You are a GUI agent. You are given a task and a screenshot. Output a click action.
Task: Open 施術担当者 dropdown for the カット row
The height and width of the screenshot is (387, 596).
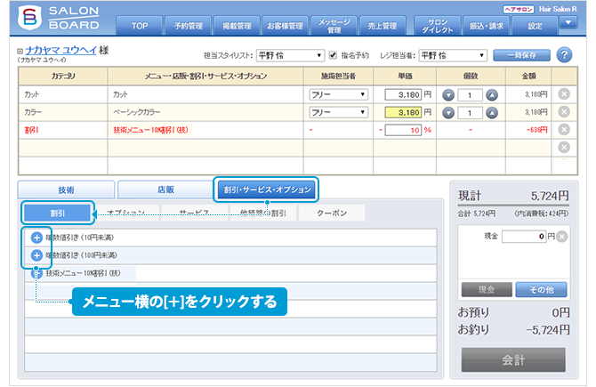pyautogui.click(x=338, y=94)
